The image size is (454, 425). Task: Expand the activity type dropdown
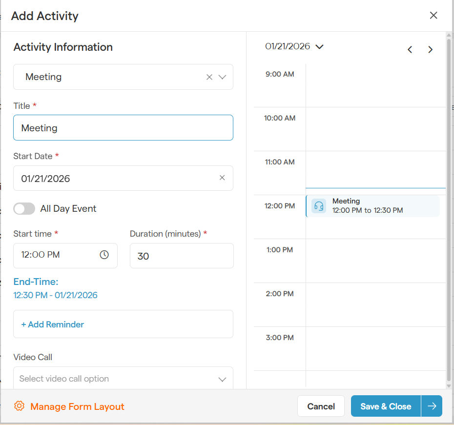223,77
